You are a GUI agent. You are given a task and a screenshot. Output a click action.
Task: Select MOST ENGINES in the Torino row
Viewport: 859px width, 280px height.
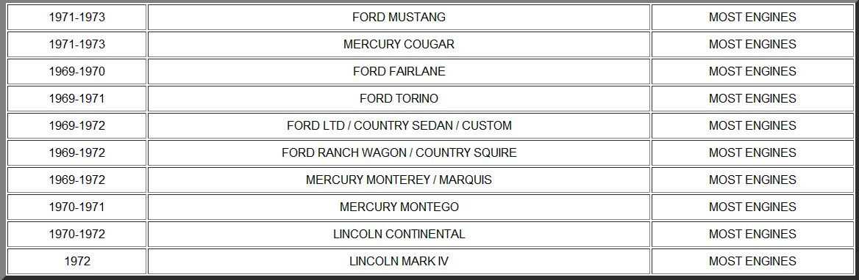pos(752,98)
